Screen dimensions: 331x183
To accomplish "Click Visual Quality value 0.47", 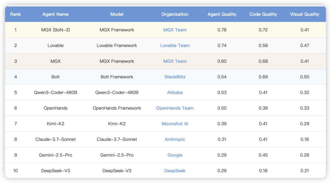I will pyautogui.click(x=304, y=45).
